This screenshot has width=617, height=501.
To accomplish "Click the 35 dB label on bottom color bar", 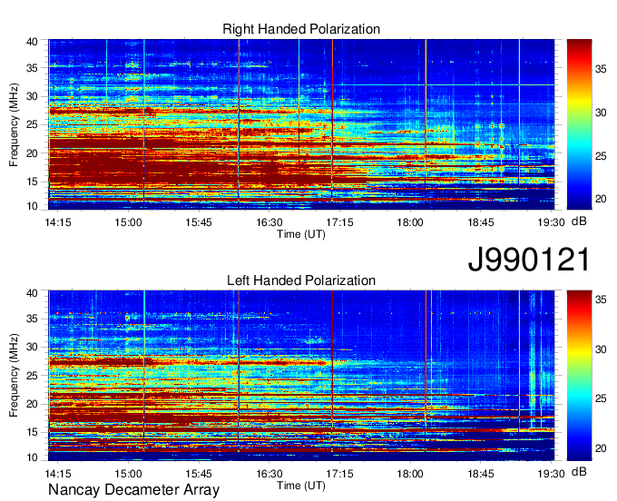I will click(601, 300).
